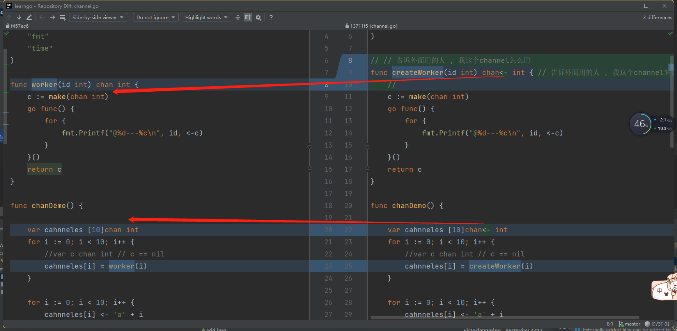This screenshot has height=331, width=677.
Task: Click the 46% network speed widget
Action: tap(641, 124)
